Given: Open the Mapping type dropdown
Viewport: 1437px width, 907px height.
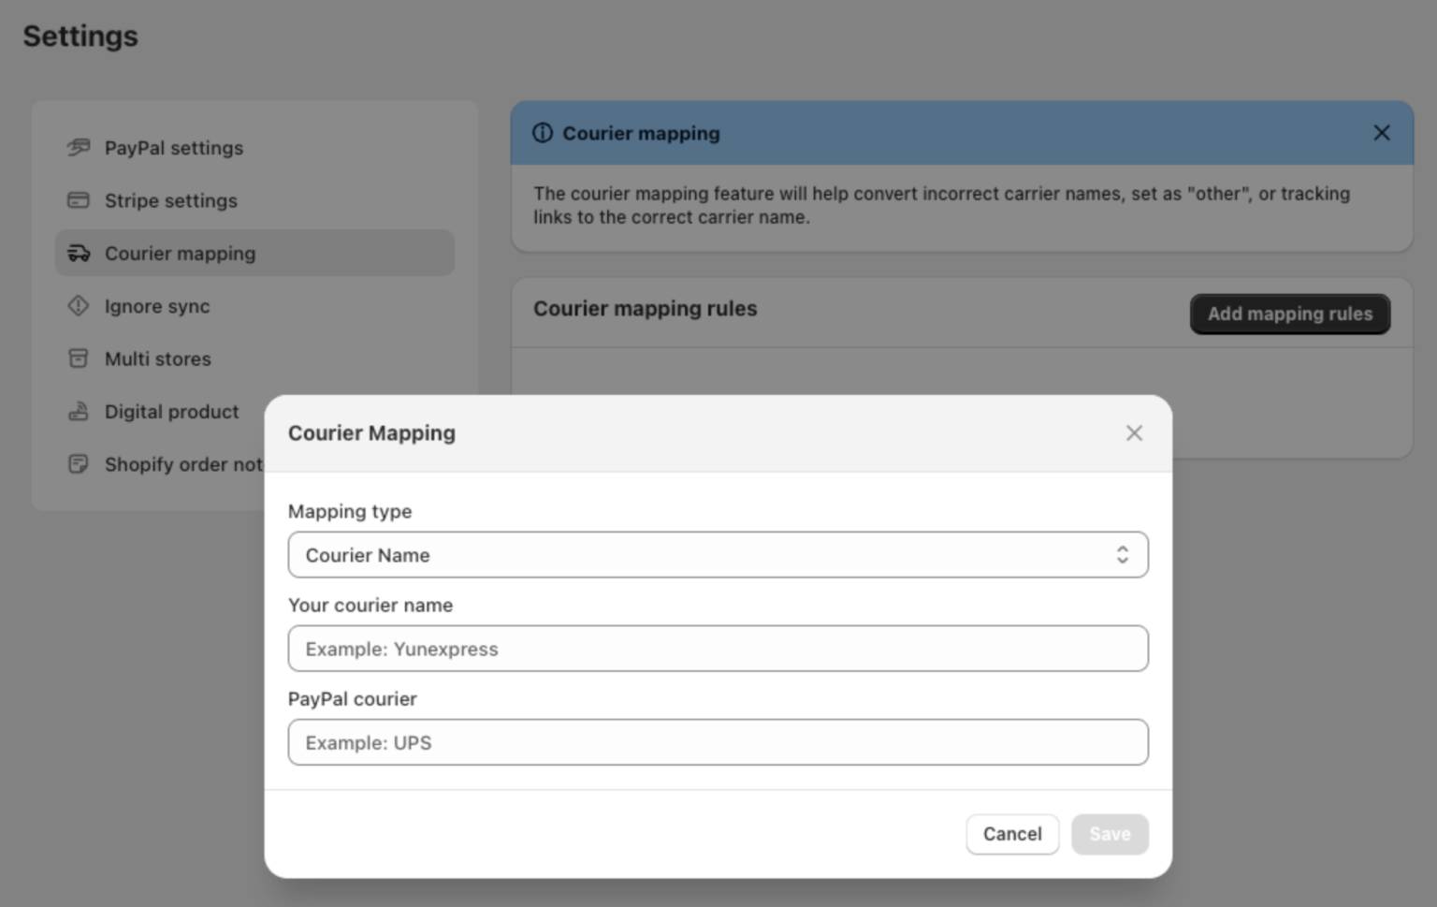Looking at the screenshot, I should coord(718,554).
